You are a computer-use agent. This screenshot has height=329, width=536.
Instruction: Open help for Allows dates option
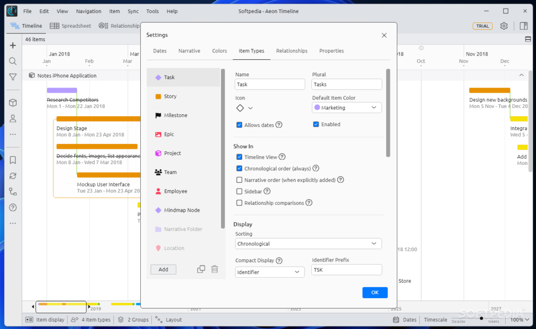point(279,125)
